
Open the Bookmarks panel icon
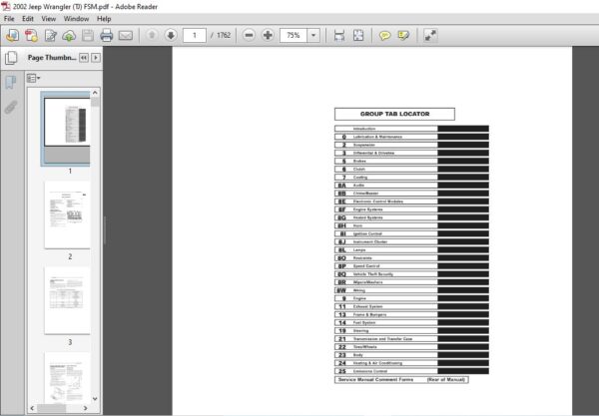[11, 82]
